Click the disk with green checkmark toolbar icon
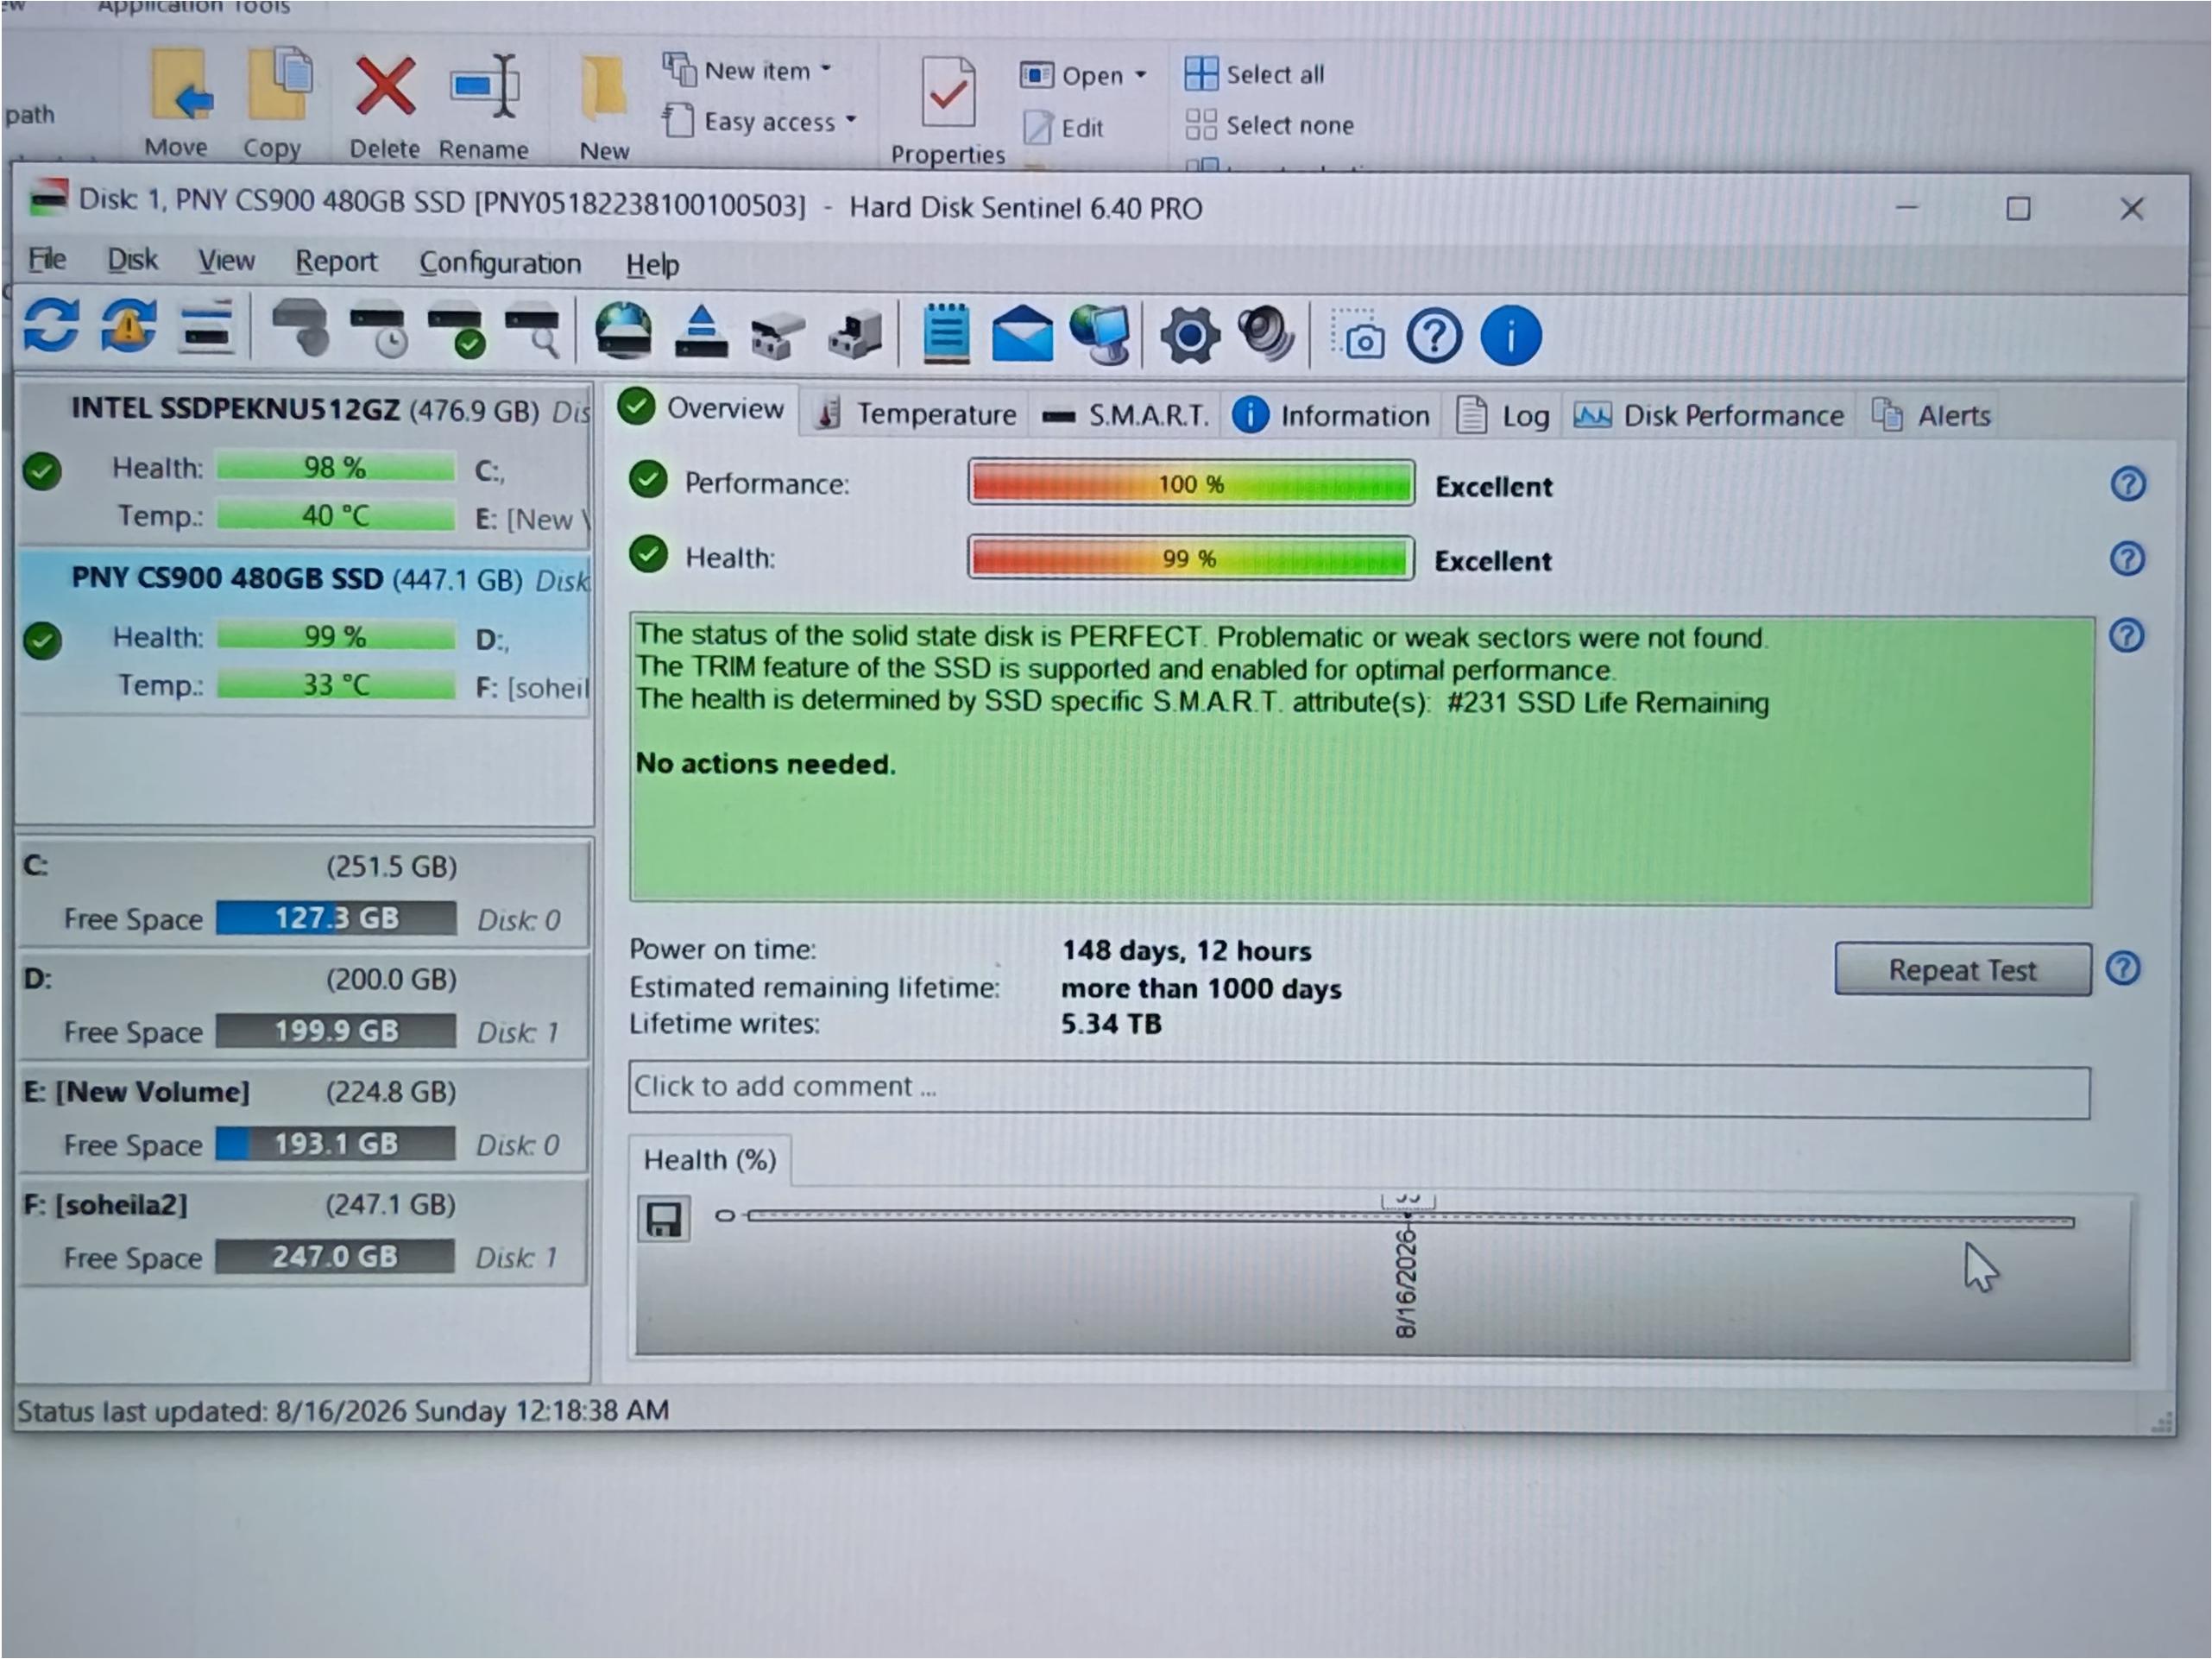Viewport: 2212px width, 1659px height. [x=456, y=332]
